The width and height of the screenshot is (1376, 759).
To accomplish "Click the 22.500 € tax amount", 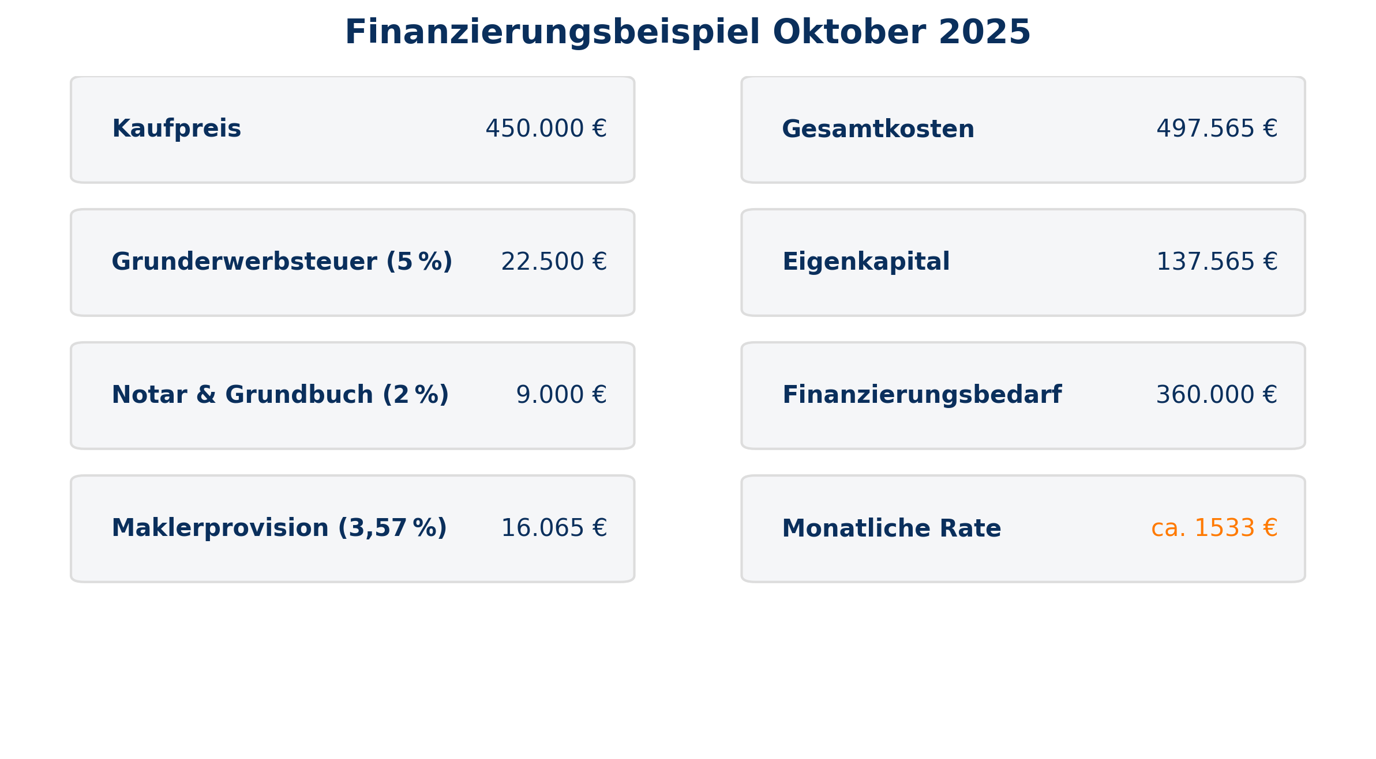I will point(554,262).
